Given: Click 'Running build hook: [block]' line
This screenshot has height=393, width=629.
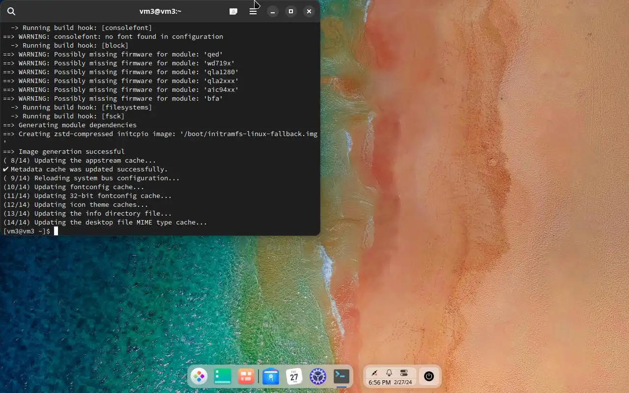Looking at the screenshot, I should (70, 45).
